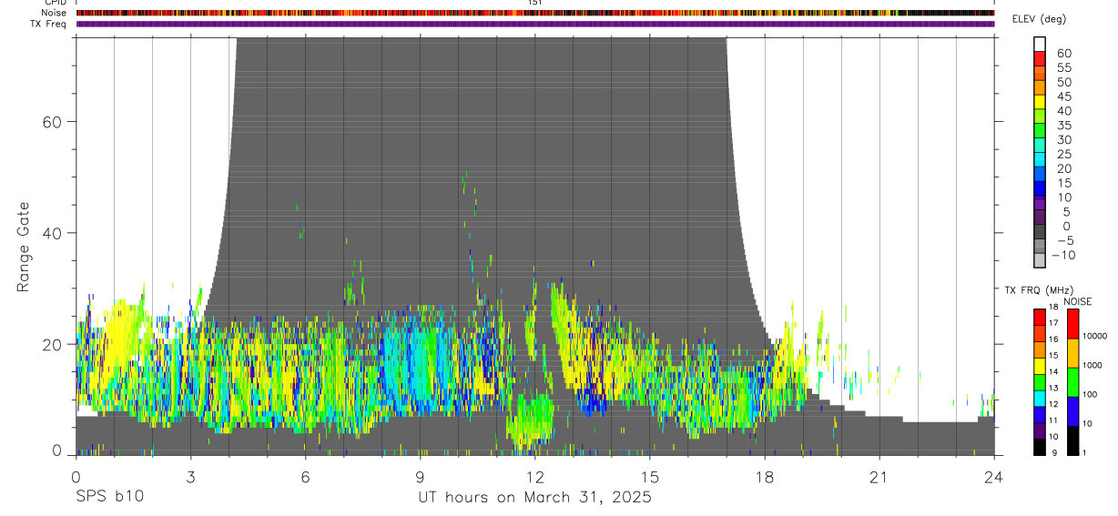The height and width of the screenshot is (516, 1118).
Task: Click the ELEV (deg) colorbar title
Action: click(x=1039, y=19)
